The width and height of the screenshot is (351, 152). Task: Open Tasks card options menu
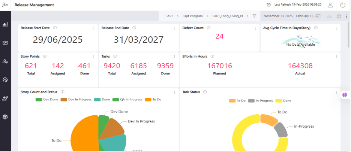pos(175,57)
